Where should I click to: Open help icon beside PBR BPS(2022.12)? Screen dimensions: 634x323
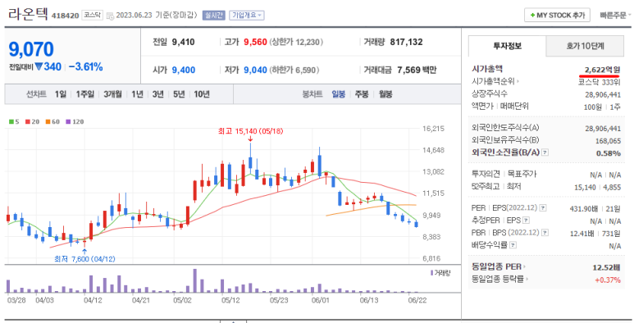pyautogui.click(x=545, y=233)
